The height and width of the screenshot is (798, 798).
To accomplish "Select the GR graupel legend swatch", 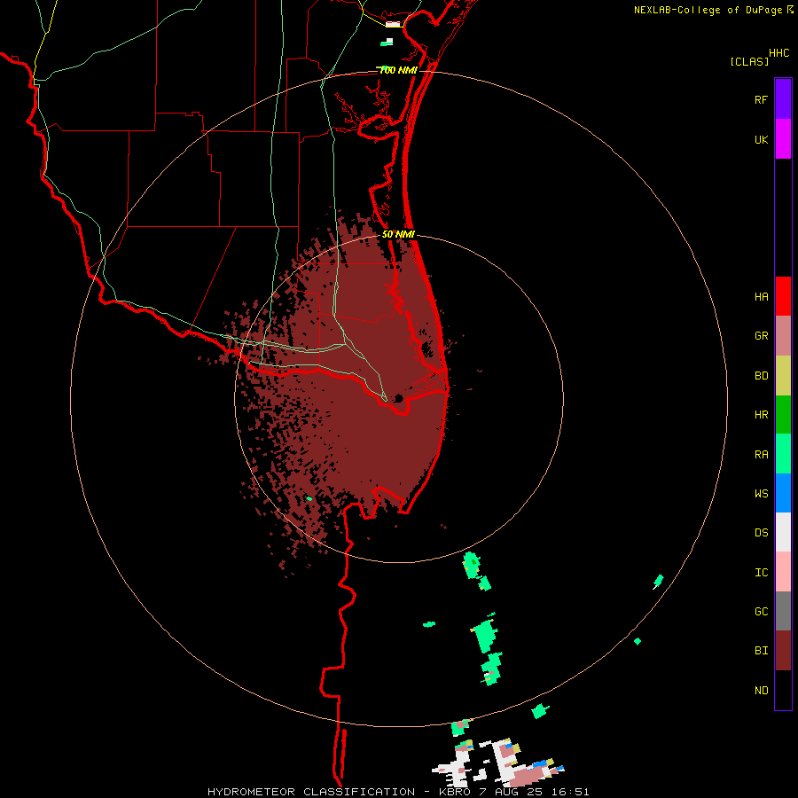I will click(x=783, y=336).
